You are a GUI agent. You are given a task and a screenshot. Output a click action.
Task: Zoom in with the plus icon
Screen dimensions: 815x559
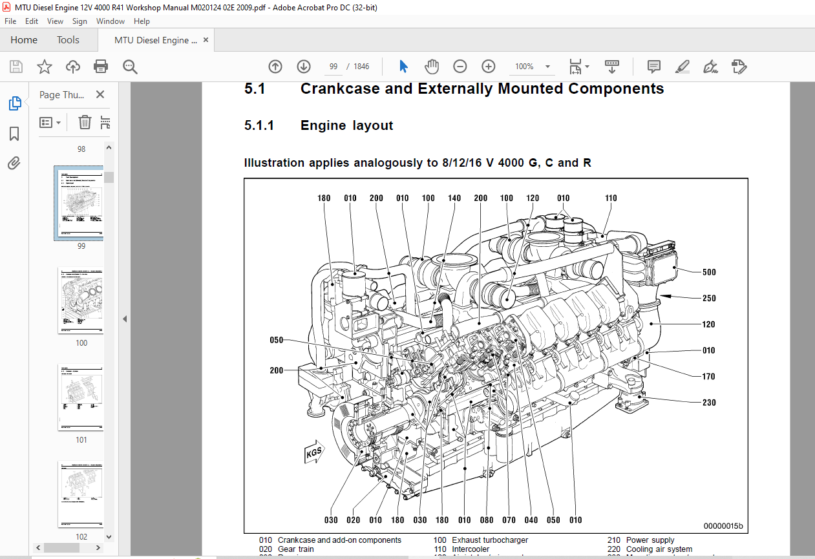pos(488,67)
